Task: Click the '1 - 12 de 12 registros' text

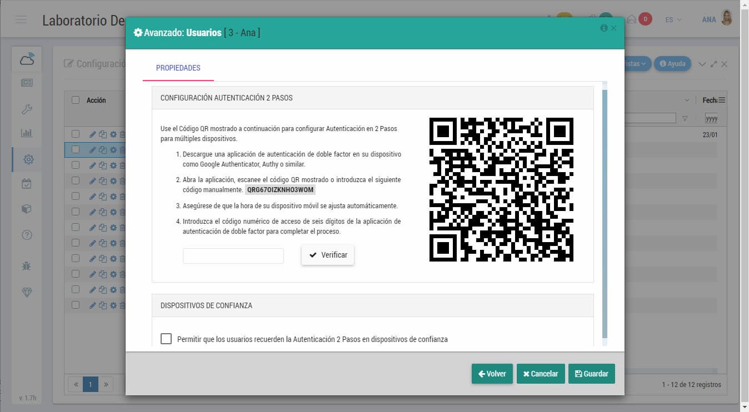Action: [x=691, y=384]
